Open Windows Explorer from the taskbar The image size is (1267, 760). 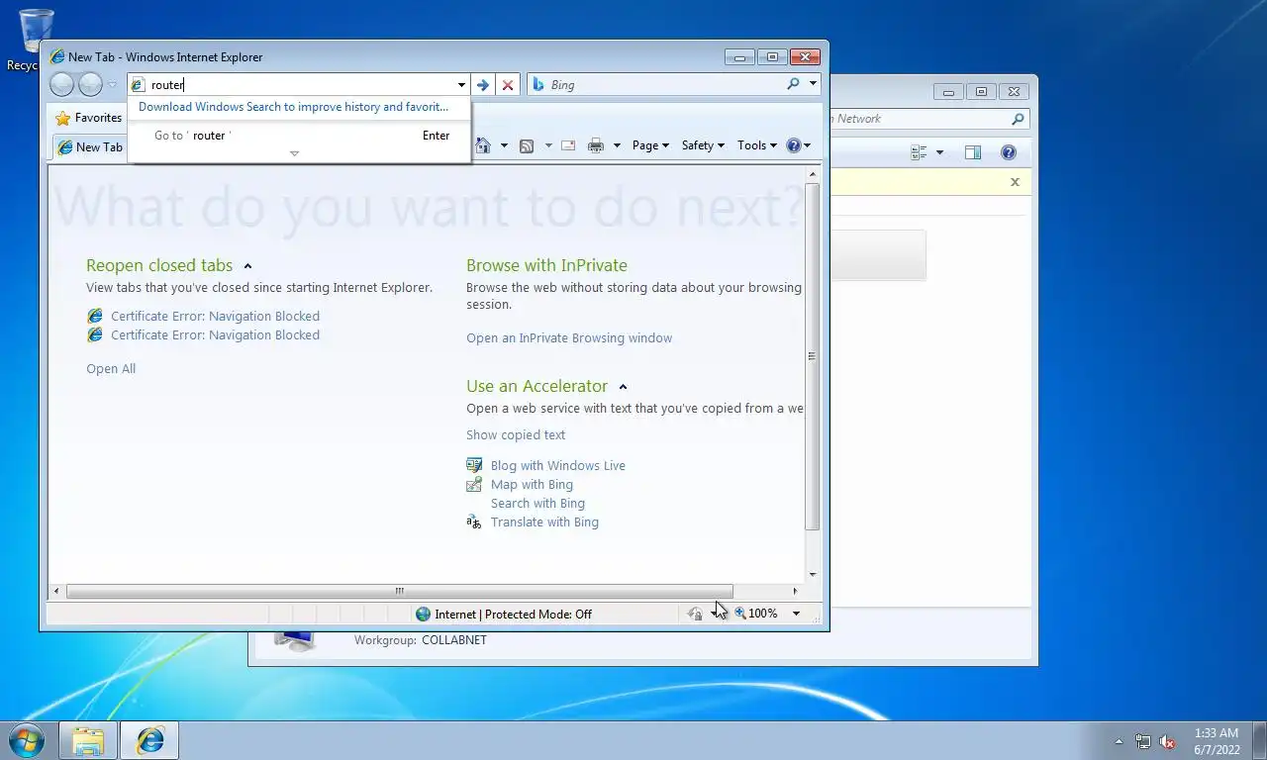pos(88,740)
